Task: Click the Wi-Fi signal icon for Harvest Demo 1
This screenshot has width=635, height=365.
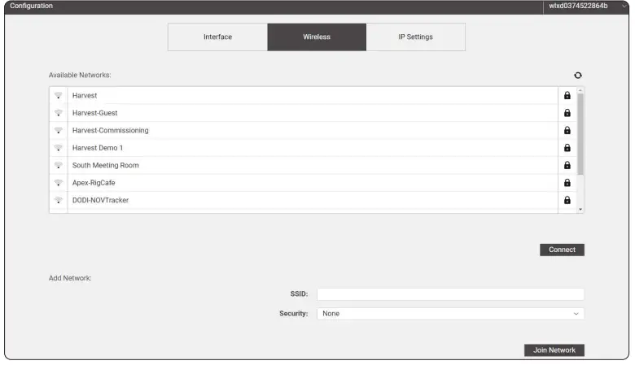Action: coord(59,147)
